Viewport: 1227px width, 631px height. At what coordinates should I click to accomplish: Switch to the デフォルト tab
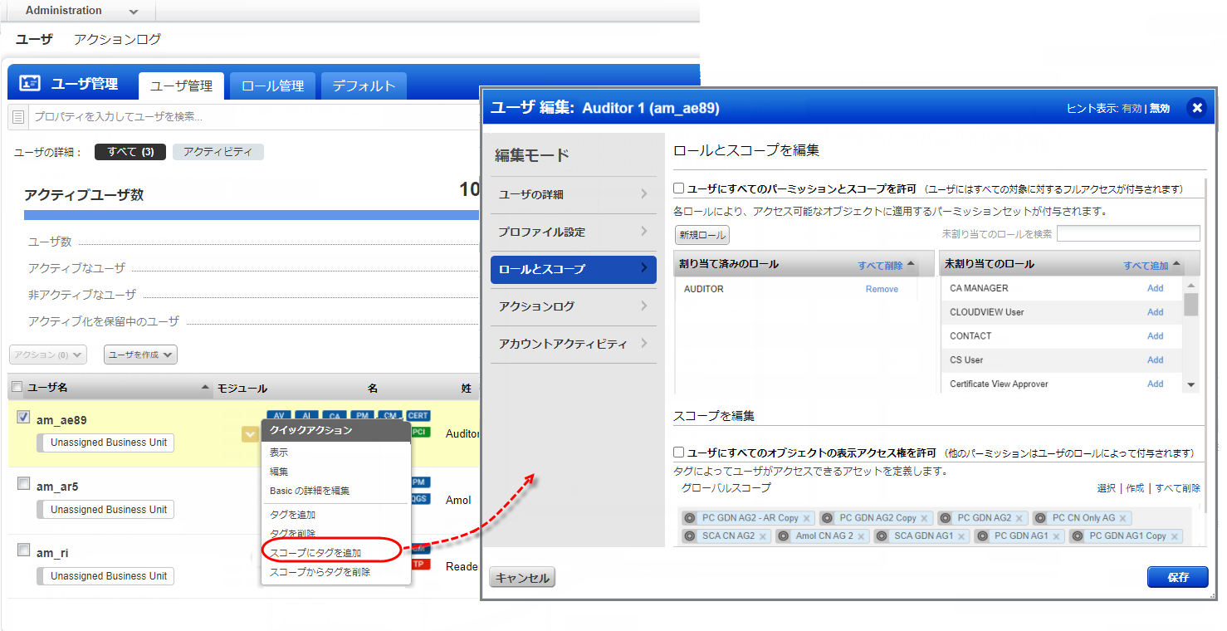point(364,86)
